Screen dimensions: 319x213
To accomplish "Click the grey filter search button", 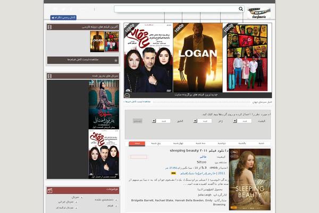I will coord(138,121).
